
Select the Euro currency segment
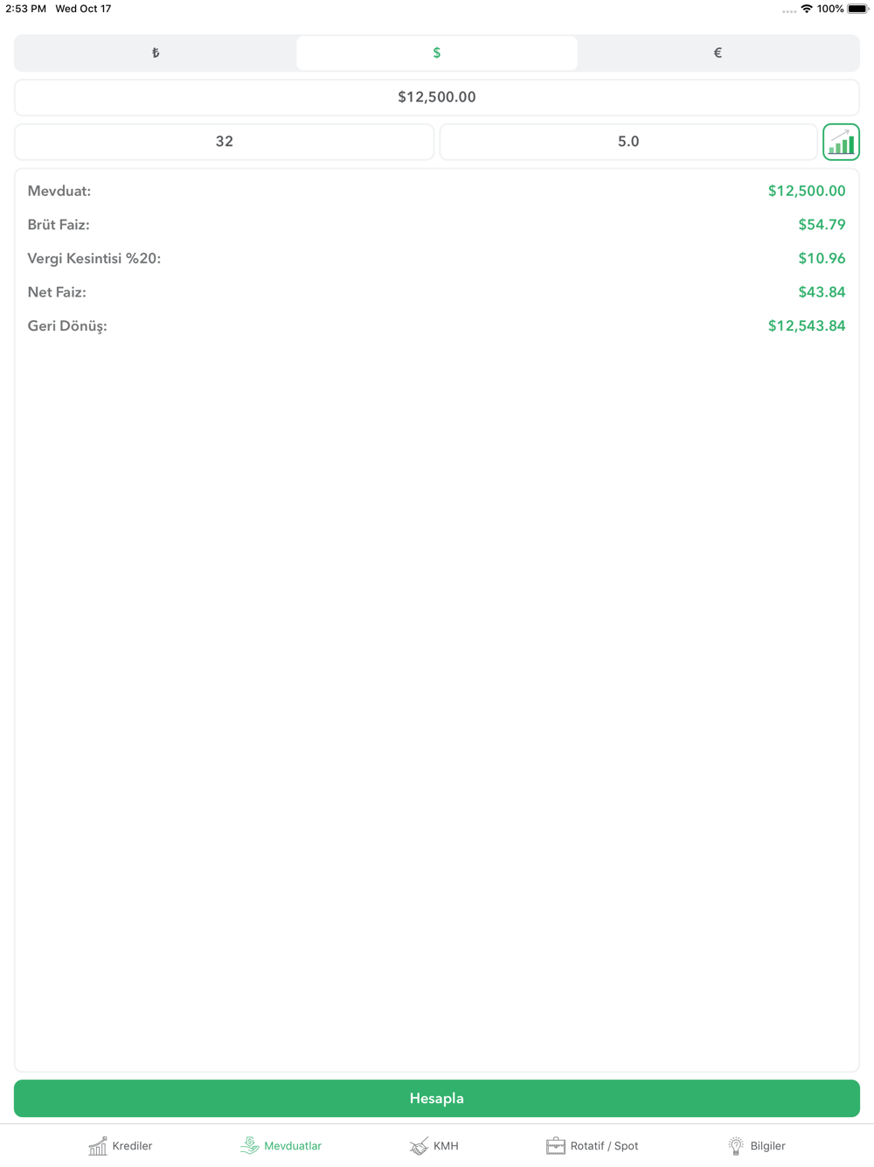tap(718, 53)
